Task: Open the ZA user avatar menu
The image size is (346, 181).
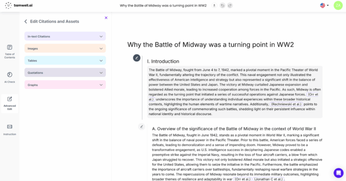Action: 338,5
